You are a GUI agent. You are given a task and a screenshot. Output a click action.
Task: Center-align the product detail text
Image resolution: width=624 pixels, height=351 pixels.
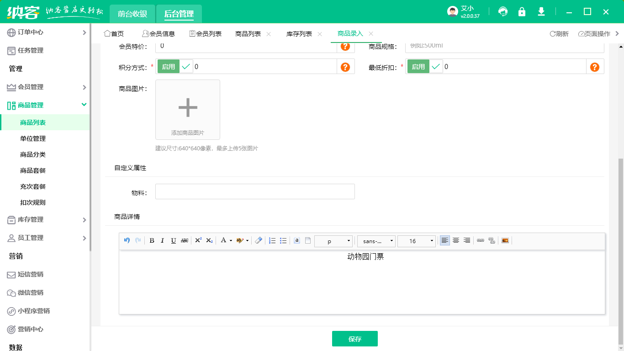456,241
